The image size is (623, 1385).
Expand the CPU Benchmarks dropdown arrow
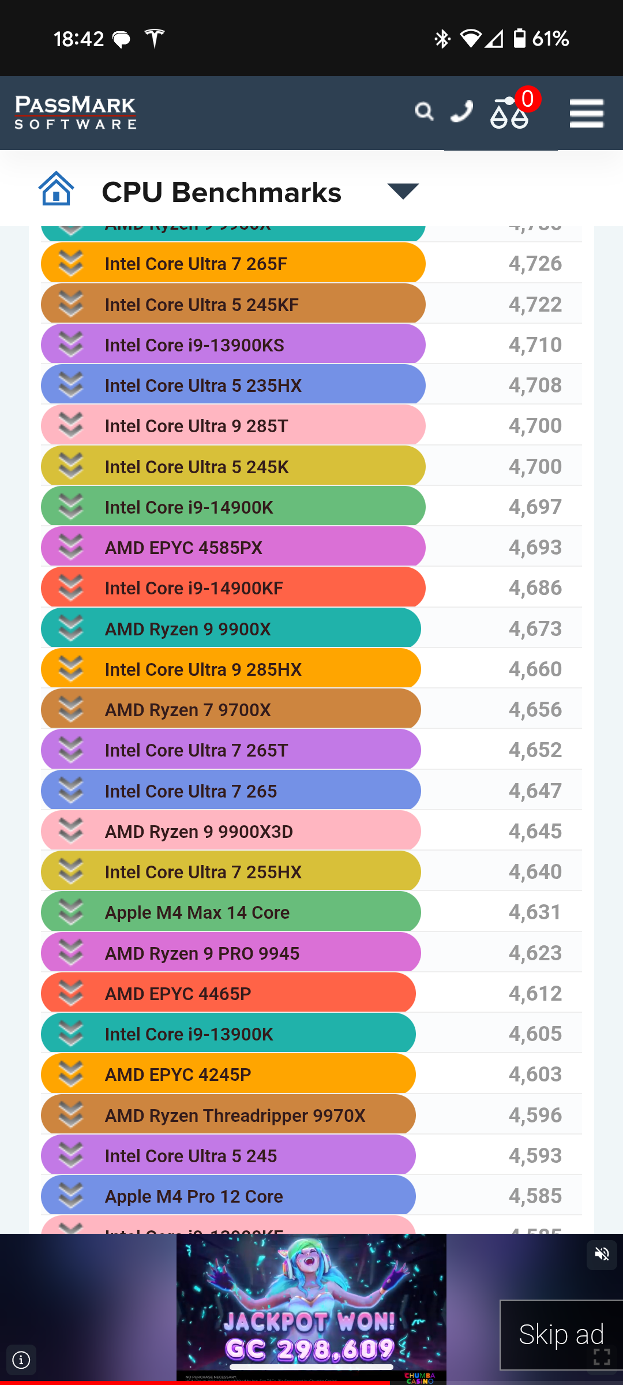[403, 191]
